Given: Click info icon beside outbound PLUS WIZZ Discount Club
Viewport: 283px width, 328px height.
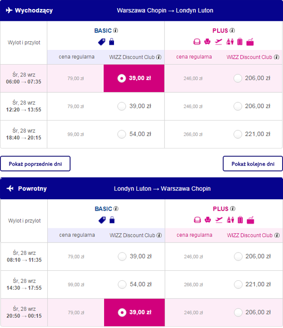Looking at the screenshot, I should (x=277, y=57).
